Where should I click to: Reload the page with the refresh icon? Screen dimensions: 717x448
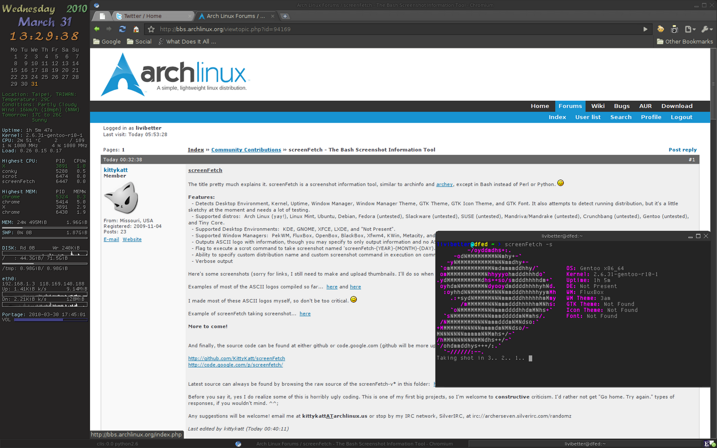click(122, 29)
